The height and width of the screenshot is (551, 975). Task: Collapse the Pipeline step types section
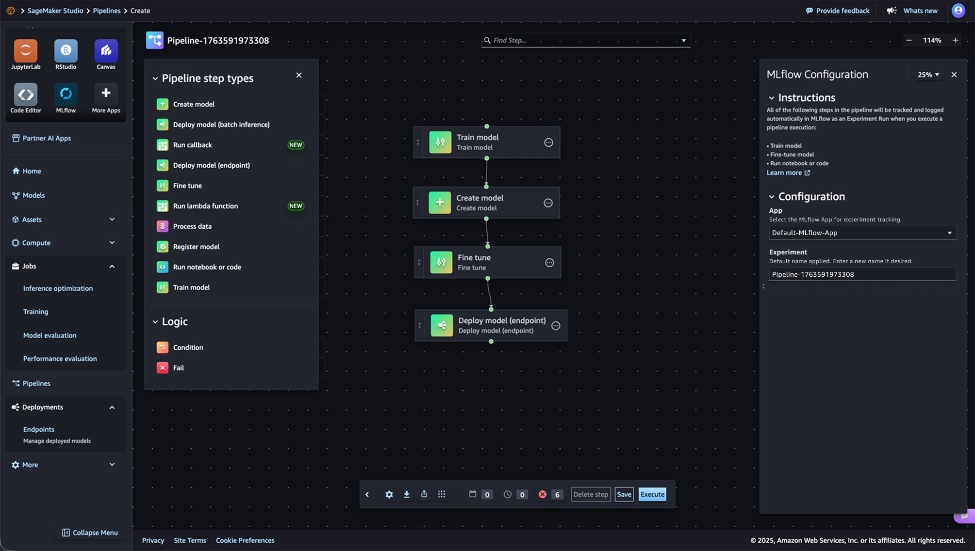point(155,79)
